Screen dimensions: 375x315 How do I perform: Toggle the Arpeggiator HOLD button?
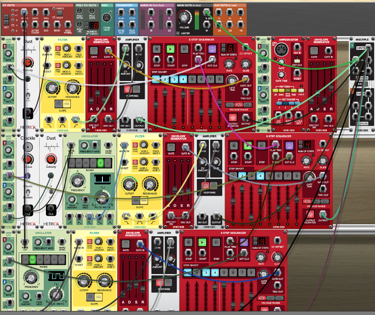(301, 91)
